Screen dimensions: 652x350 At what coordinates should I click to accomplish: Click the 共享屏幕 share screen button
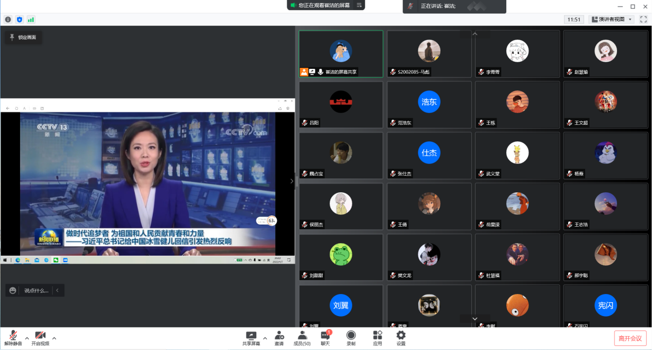[x=251, y=338]
